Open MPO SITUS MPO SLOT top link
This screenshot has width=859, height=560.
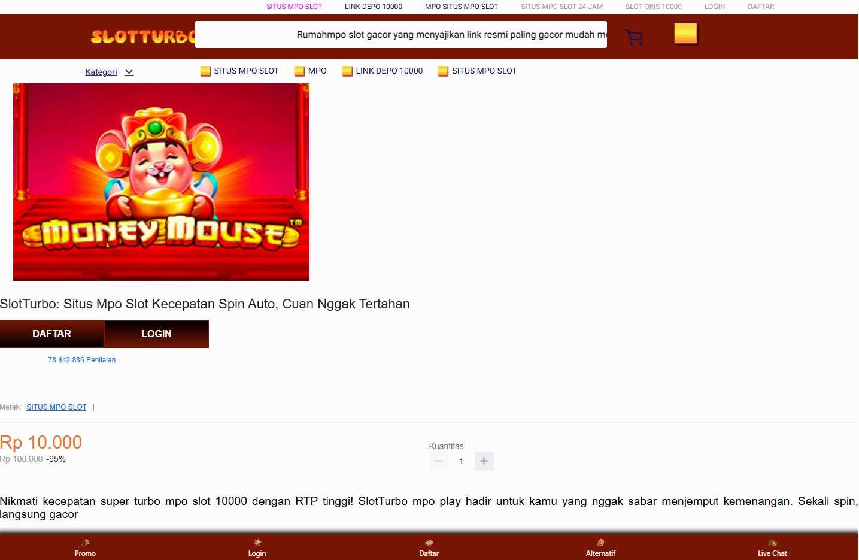[462, 7]
